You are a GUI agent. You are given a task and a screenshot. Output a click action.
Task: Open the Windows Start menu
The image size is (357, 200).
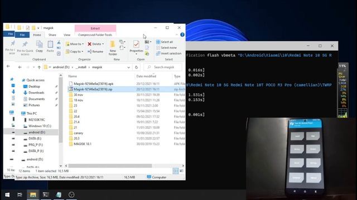[7, 195]
